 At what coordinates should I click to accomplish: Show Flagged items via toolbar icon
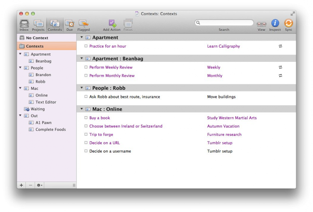click(x=83, y=23)
